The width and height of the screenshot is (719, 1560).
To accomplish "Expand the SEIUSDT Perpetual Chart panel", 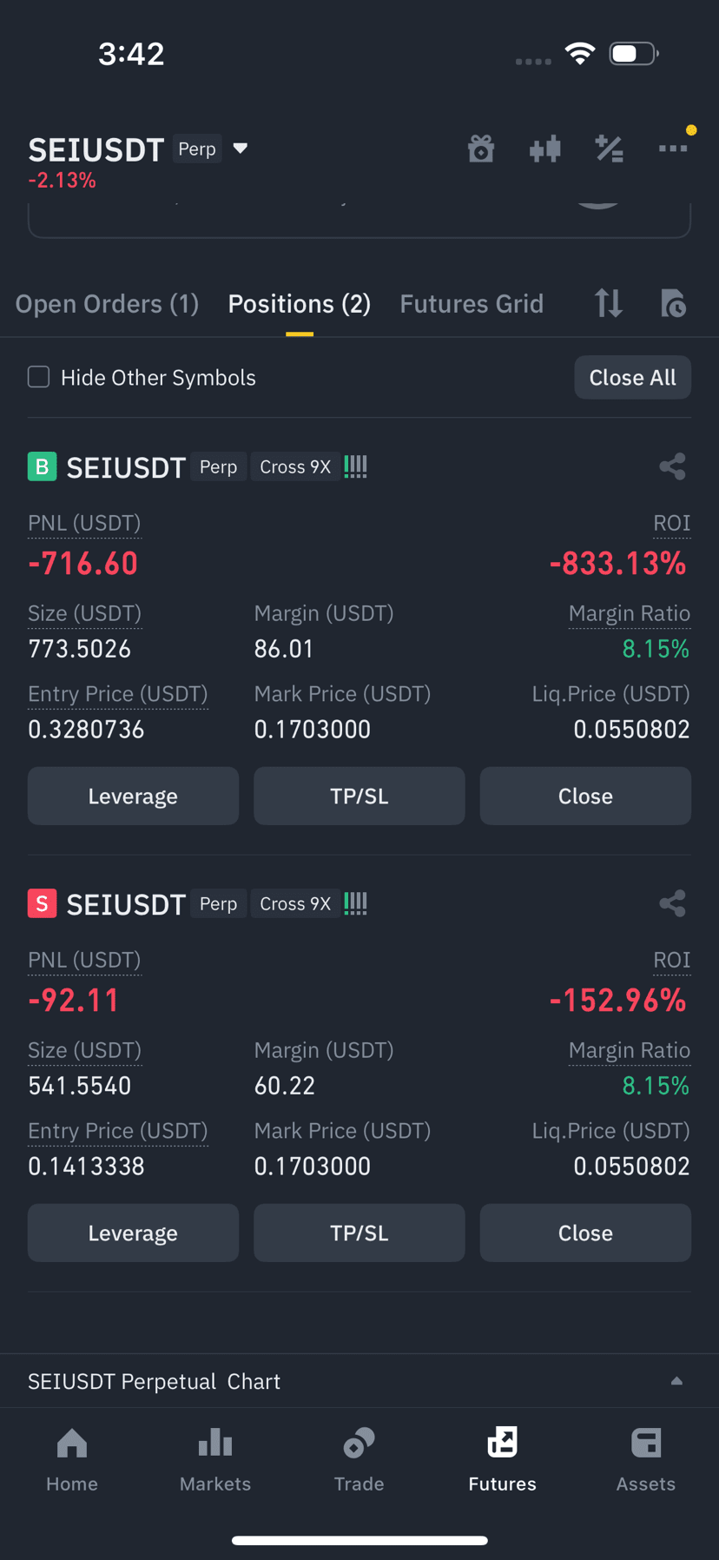I will coord(676,1381).
